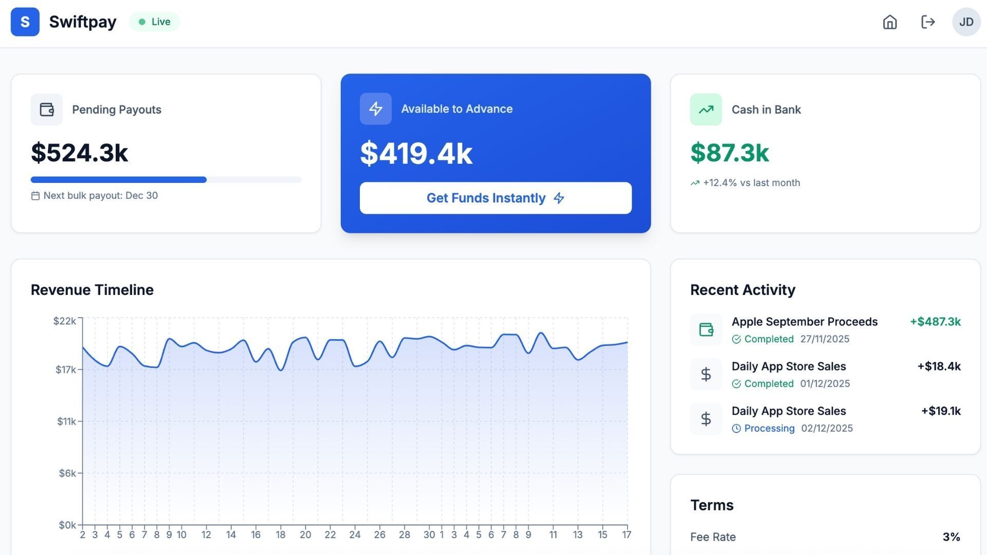Click the dollar icon for +$18.4k sale

[x=706, y=374]
